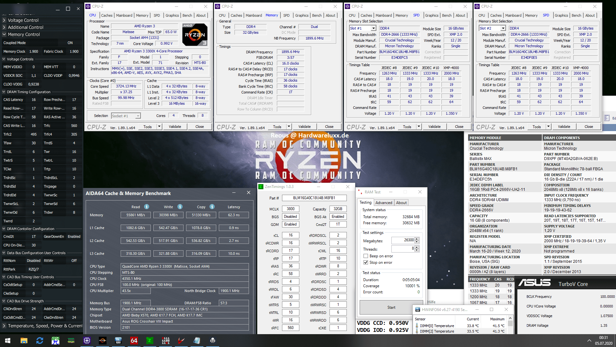Viewport: 616px width, 347px height.
Task: Adjust Threads stepper in RAM Test
Action: pos(417,249)
